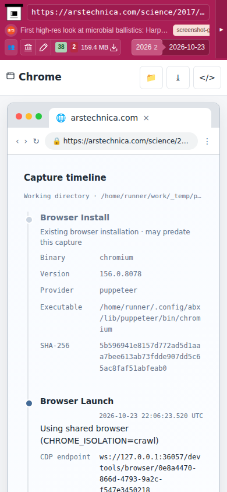Click the Version field label
Screen dimensions: 227x492
point(55,274)
